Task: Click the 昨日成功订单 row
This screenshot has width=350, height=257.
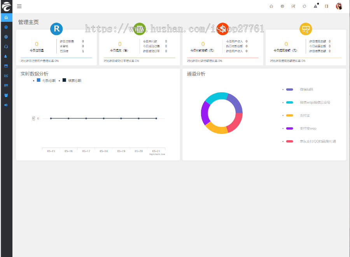Action: 155,51
